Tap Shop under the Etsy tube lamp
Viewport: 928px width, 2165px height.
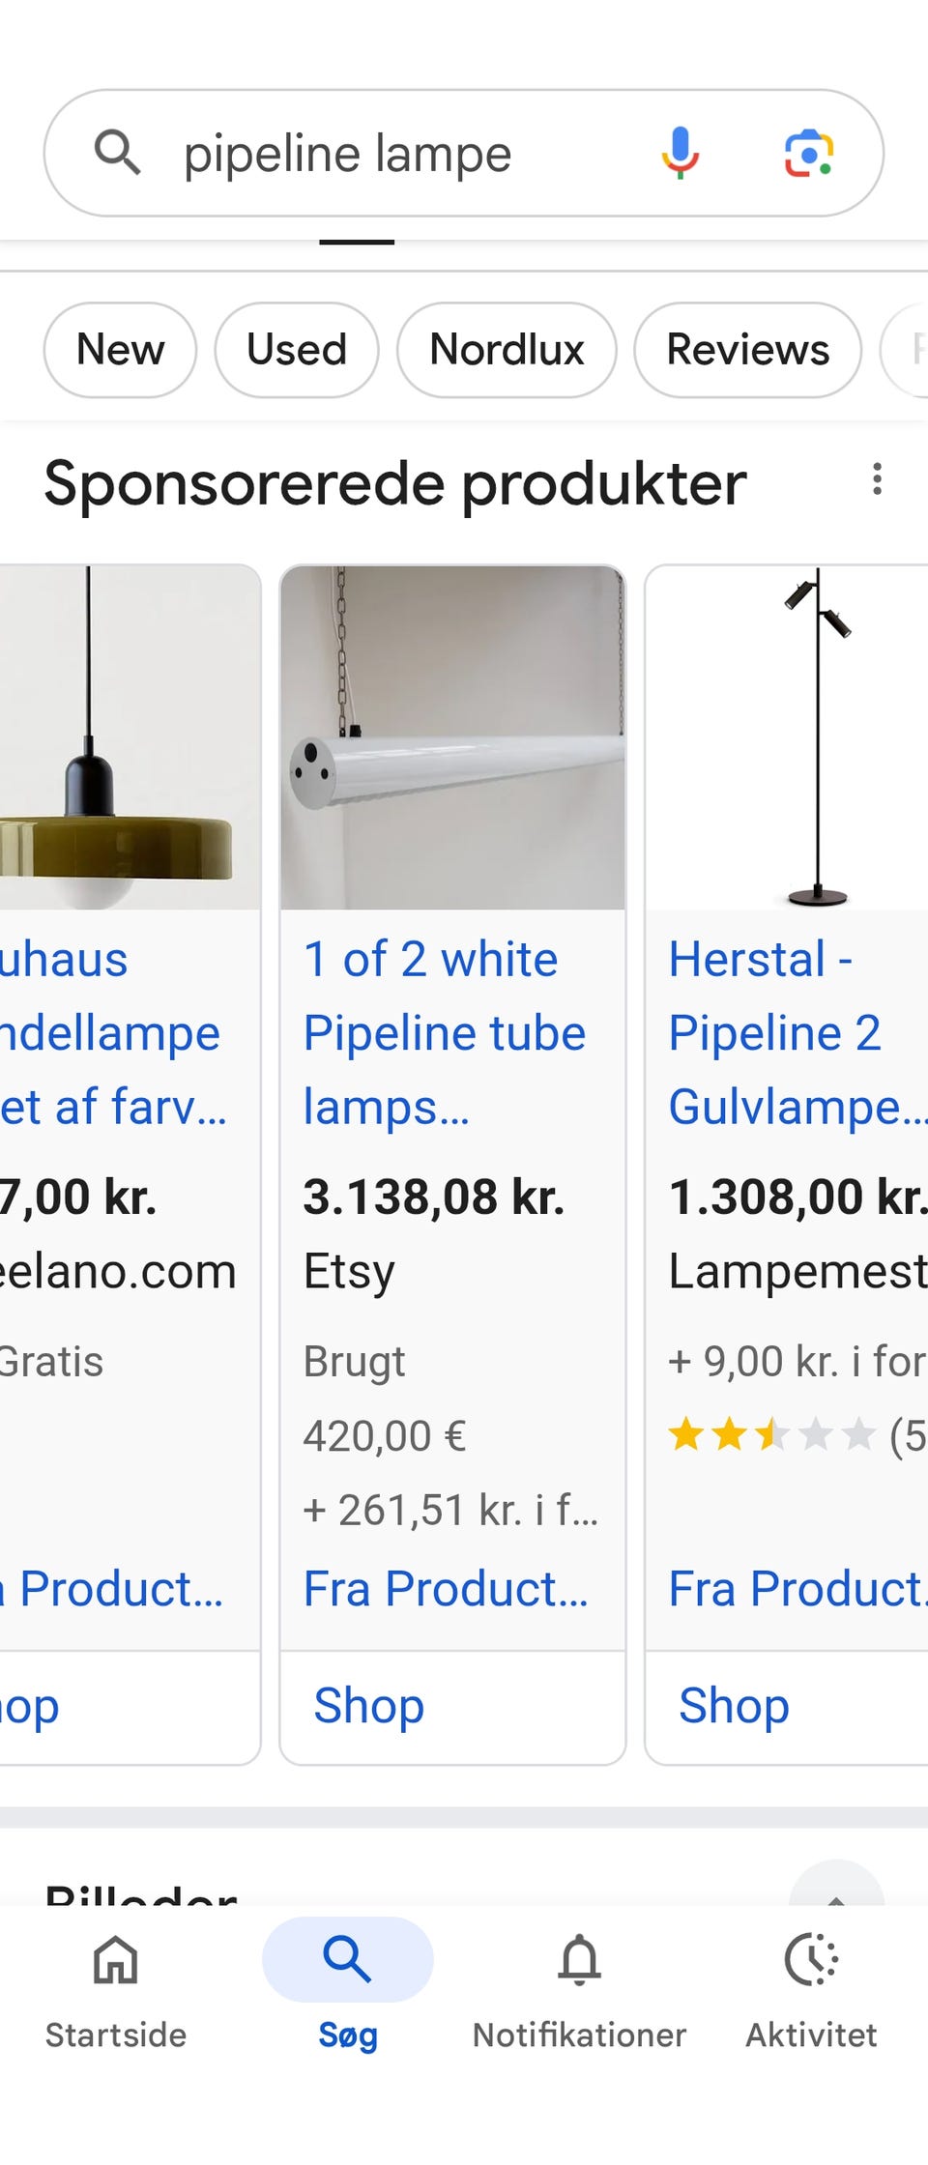(x=367, y=1706)
